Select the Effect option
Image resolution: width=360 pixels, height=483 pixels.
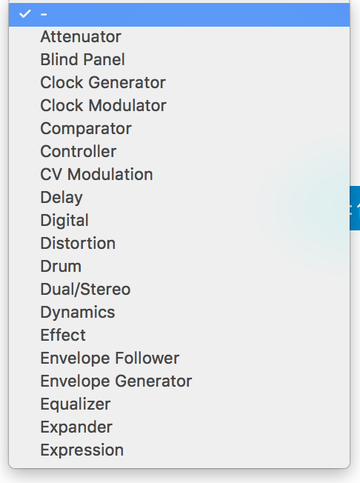[179, 335]
